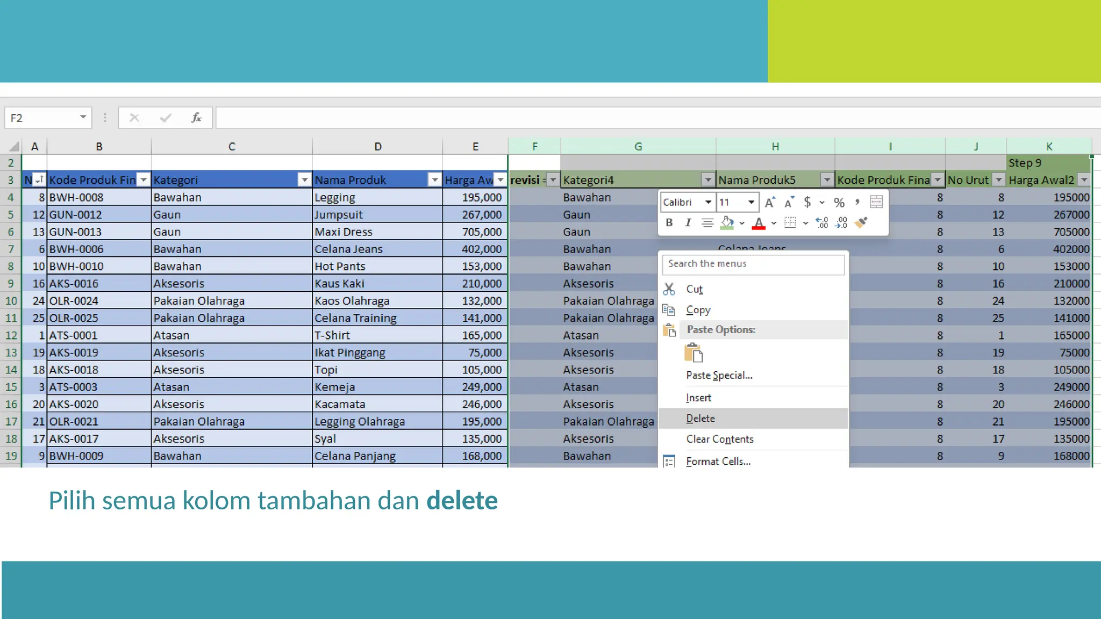Click the Merge and Center icon
Viewport: 1101px width, 619px height.
876,202
